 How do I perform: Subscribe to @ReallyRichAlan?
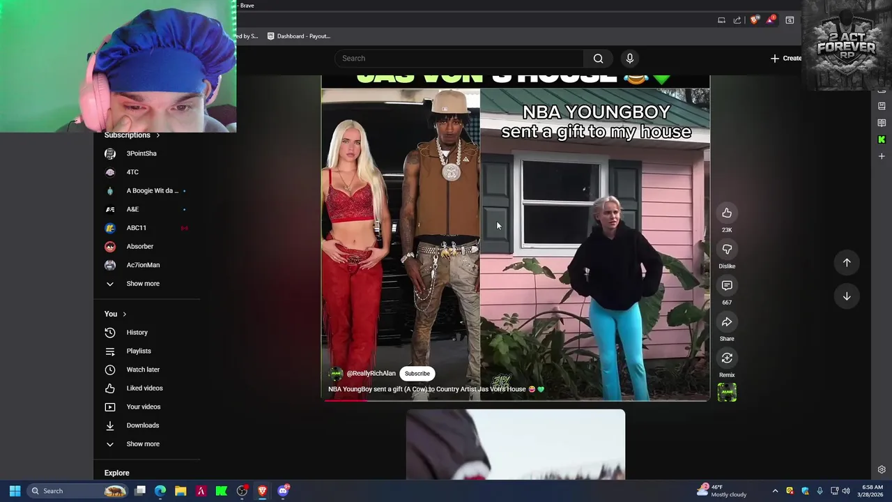pos(417,374)
